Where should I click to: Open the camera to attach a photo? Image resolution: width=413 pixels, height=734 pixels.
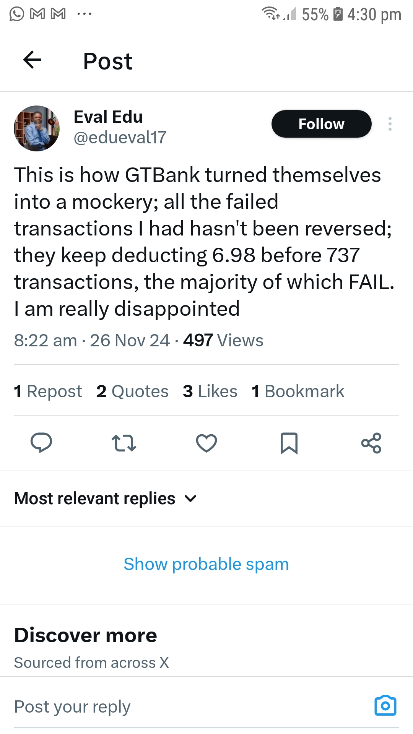click(x=385, y=705)
